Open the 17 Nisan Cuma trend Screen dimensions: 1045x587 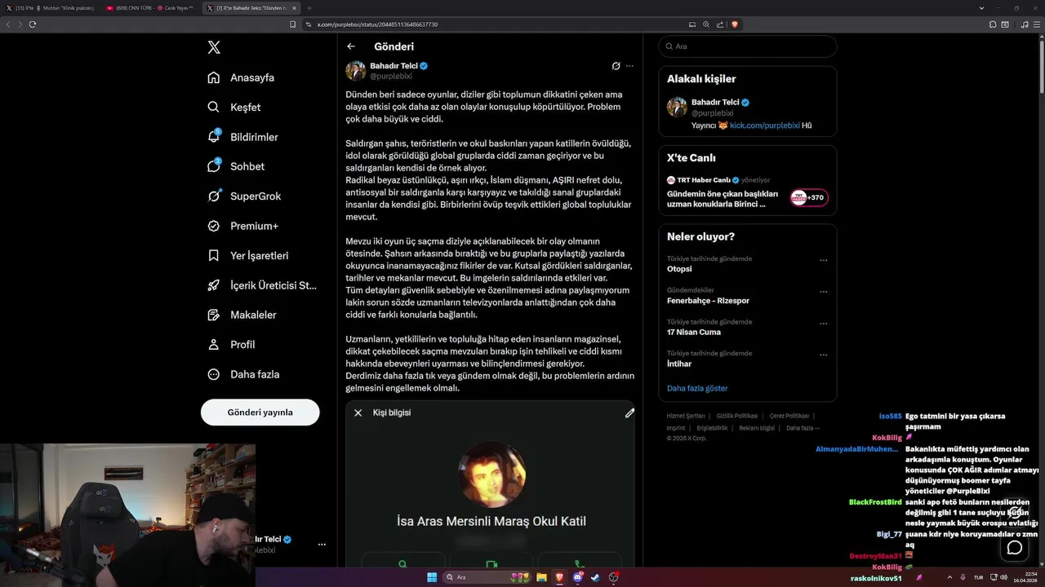click(x=693, y=332)
